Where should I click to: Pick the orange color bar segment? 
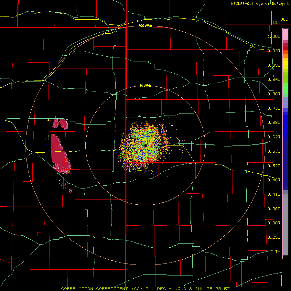click(x=286, y=56)
